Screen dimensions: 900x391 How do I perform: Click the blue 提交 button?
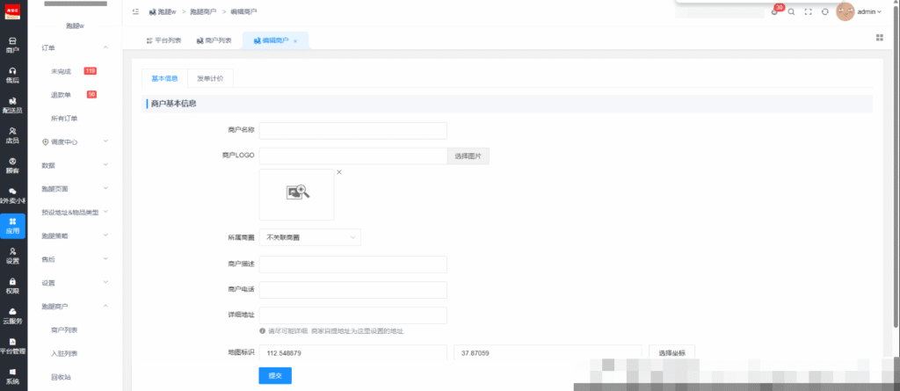point(275,375)
